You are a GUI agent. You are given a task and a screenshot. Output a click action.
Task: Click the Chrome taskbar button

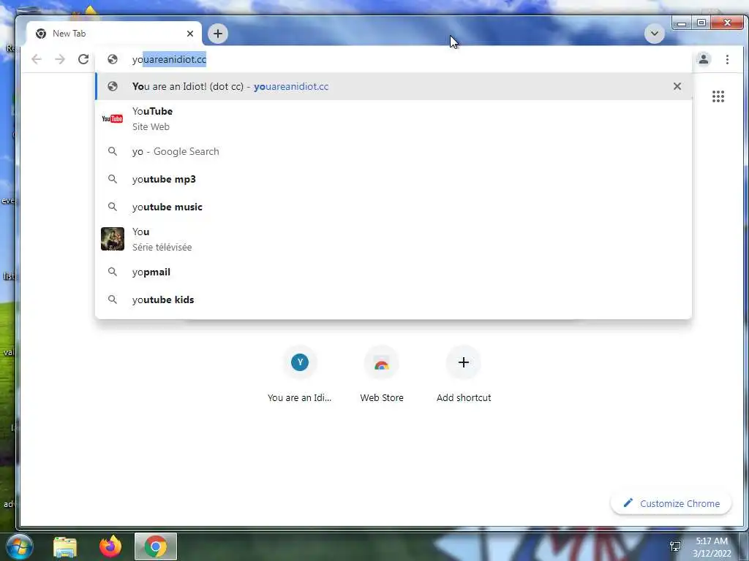click(156, 546)
